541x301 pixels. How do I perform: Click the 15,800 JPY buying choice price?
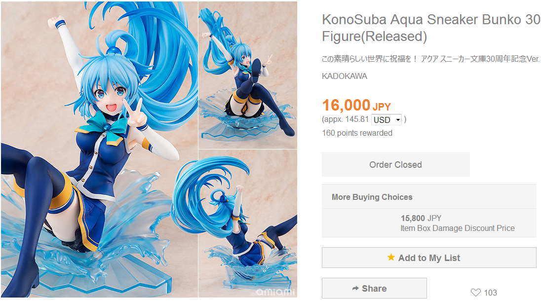(421, 218)
